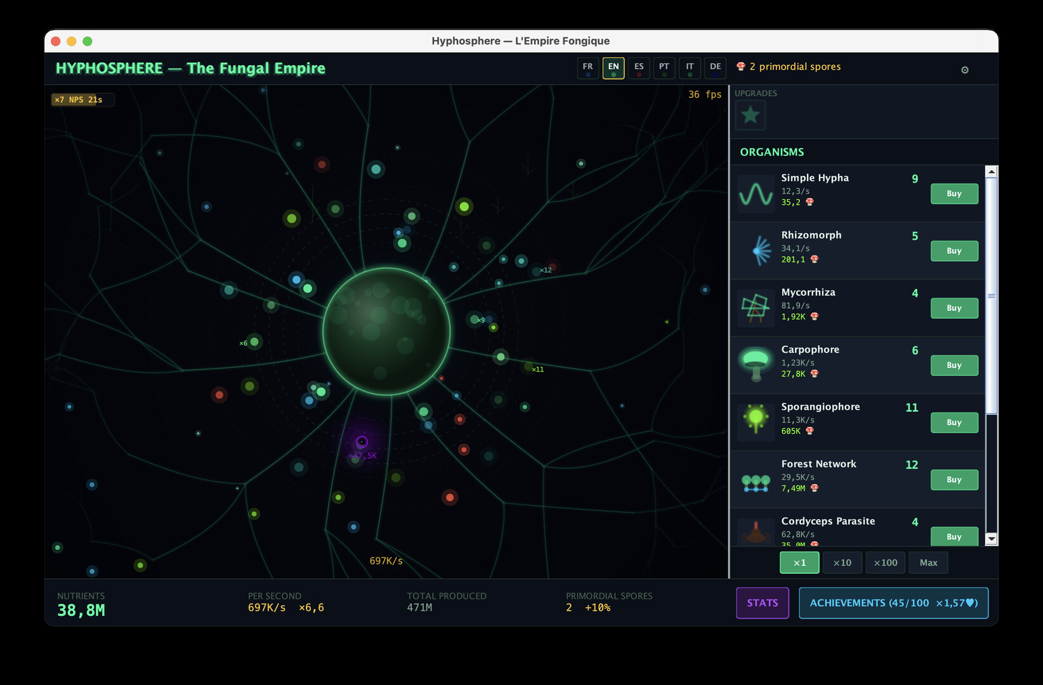1043x685 pixels.
Task: Open the STATS panel
Action: pyautogui.click(x=762, y=603)
